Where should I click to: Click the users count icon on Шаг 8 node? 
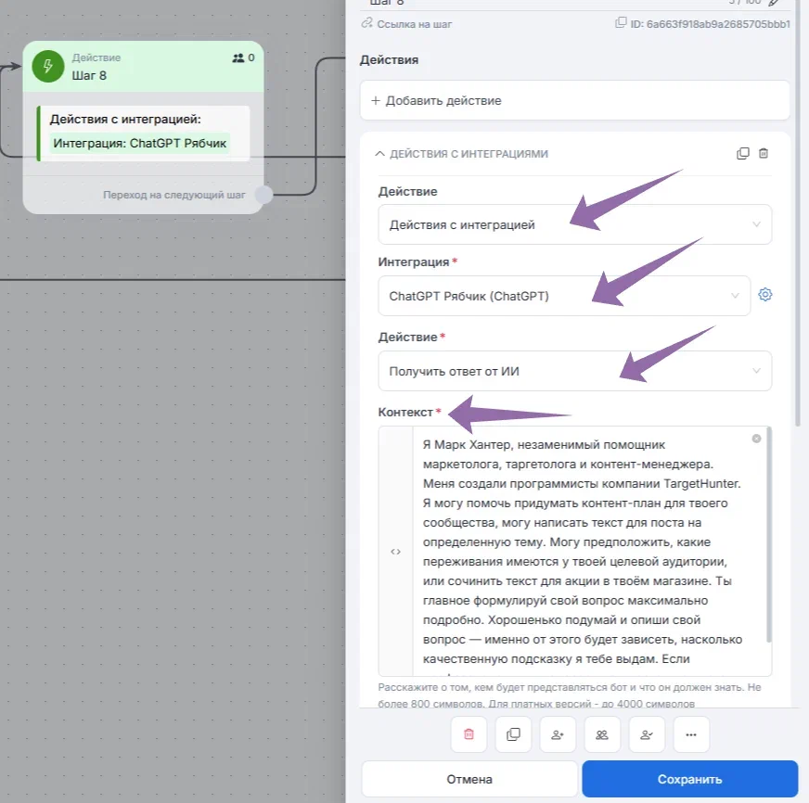[x=238, y=57]
